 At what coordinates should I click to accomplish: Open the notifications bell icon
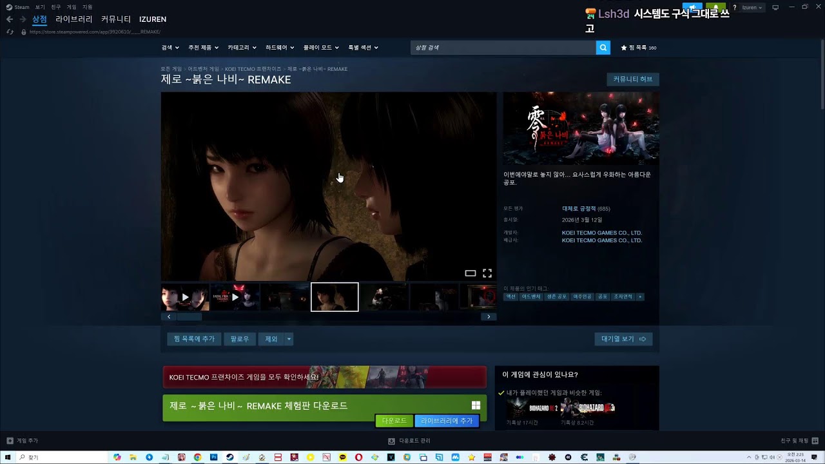coord(715,8)
